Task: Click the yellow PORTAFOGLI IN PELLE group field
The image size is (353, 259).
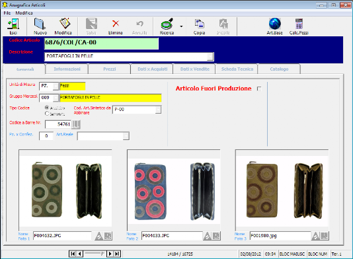Action: 110,98
